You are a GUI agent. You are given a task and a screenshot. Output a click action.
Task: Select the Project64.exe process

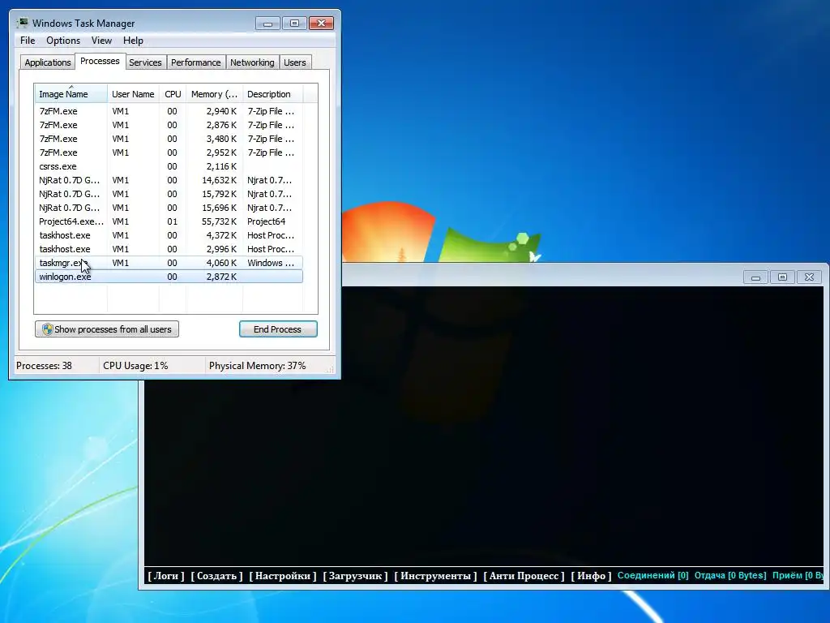169,221
